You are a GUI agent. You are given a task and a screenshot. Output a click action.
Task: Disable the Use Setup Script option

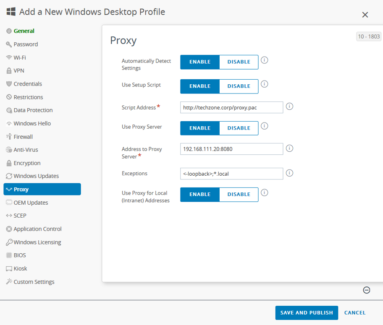(x=239, y=86)
